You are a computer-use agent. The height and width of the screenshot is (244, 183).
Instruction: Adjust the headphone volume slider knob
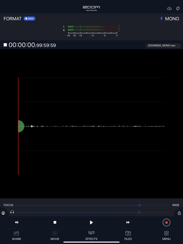[x=139, y=212]
